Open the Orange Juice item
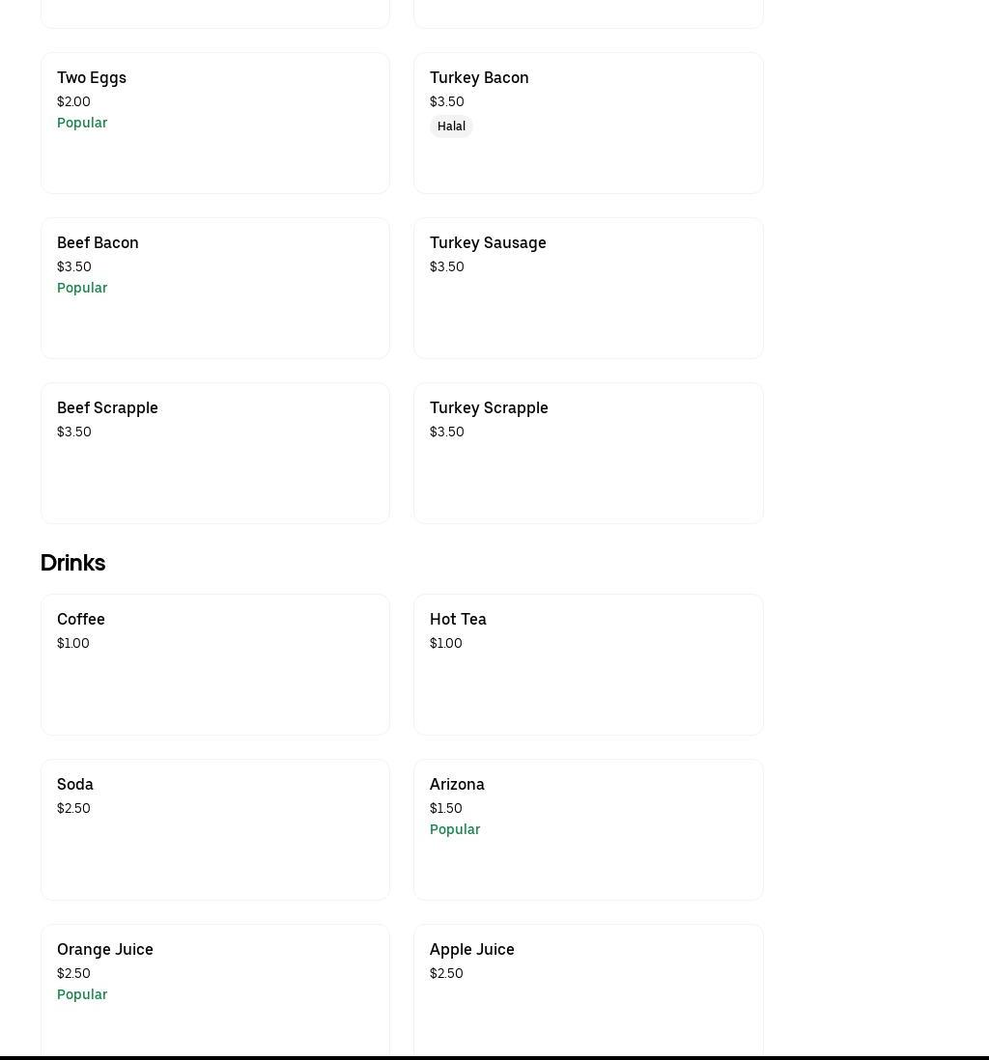 tap(215, 990)
